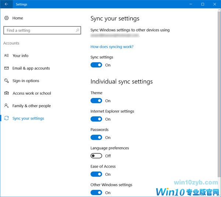
Task: Open the Sign-in options page
Action: (x=26, y=81)
